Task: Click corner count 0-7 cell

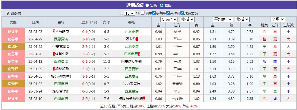Action: point(107,84)
